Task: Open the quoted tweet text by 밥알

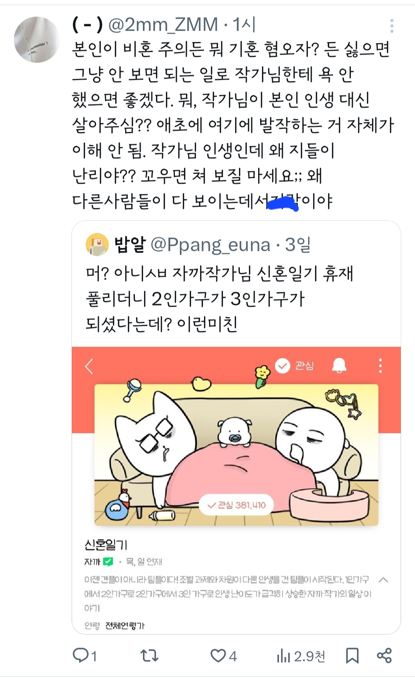Action: pos(219,299)
